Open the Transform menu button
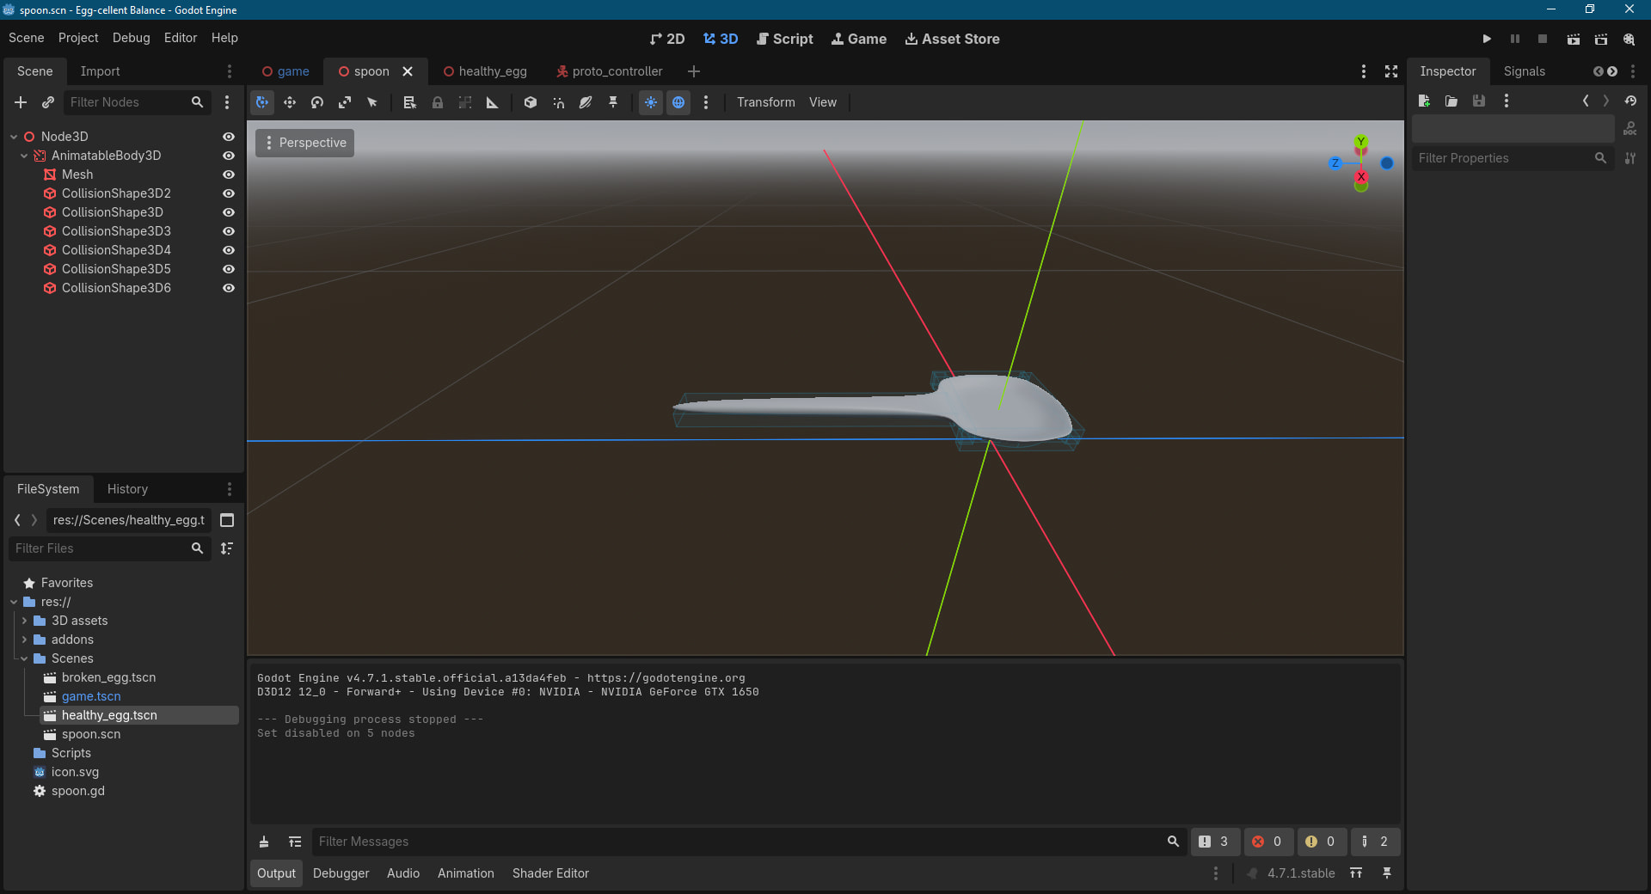This screenshot has width=1651, height=894. pos(765,102)
